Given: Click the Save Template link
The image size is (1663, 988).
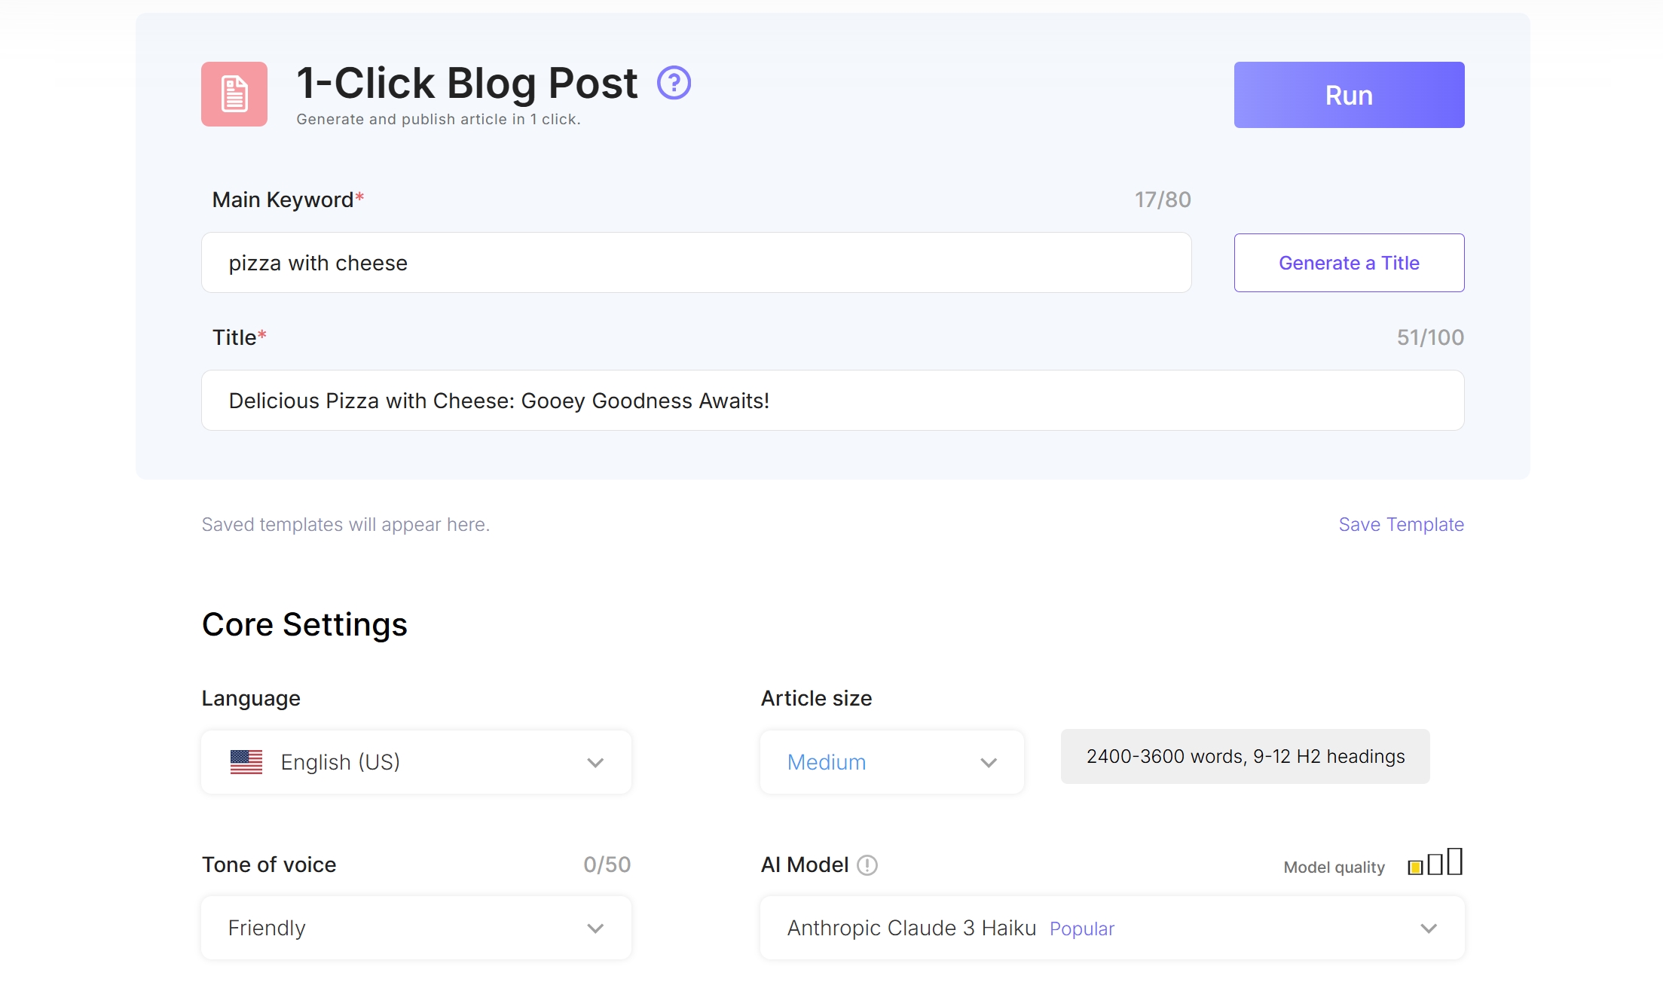Looking at the screenshot, I should 1400,524.
